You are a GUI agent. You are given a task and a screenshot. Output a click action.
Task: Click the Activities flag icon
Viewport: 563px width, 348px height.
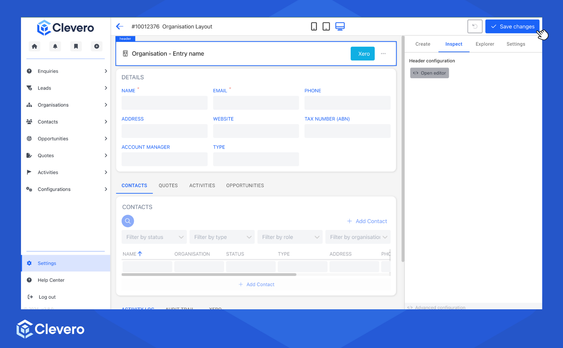[29, 172]
